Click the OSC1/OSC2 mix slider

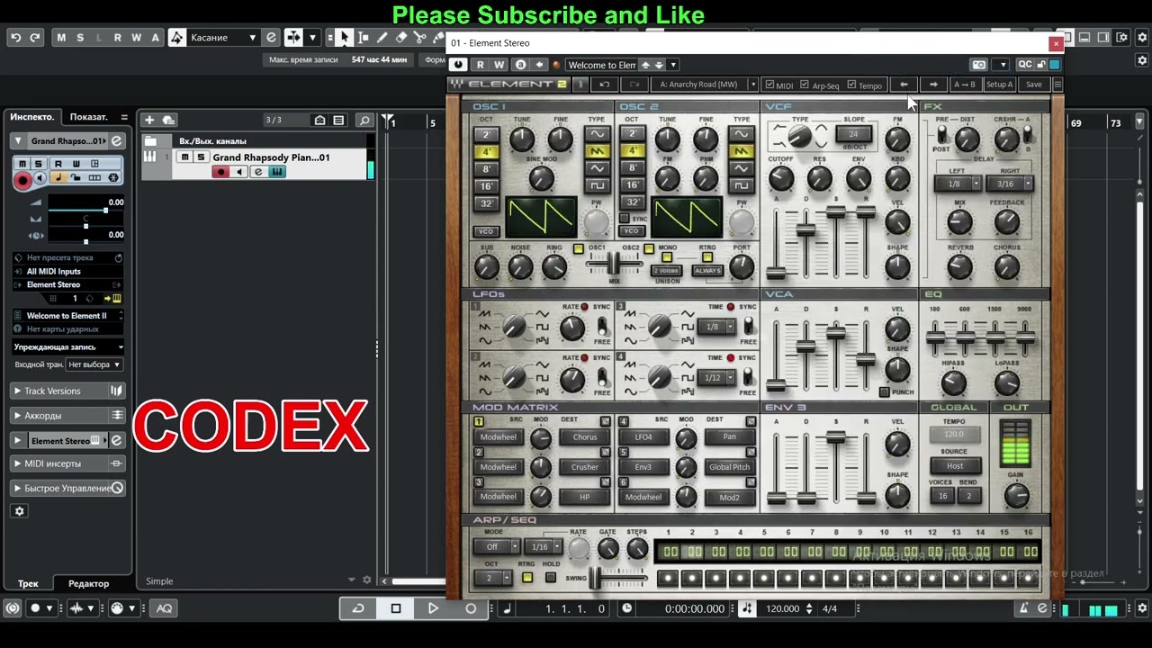click(614, 263)
